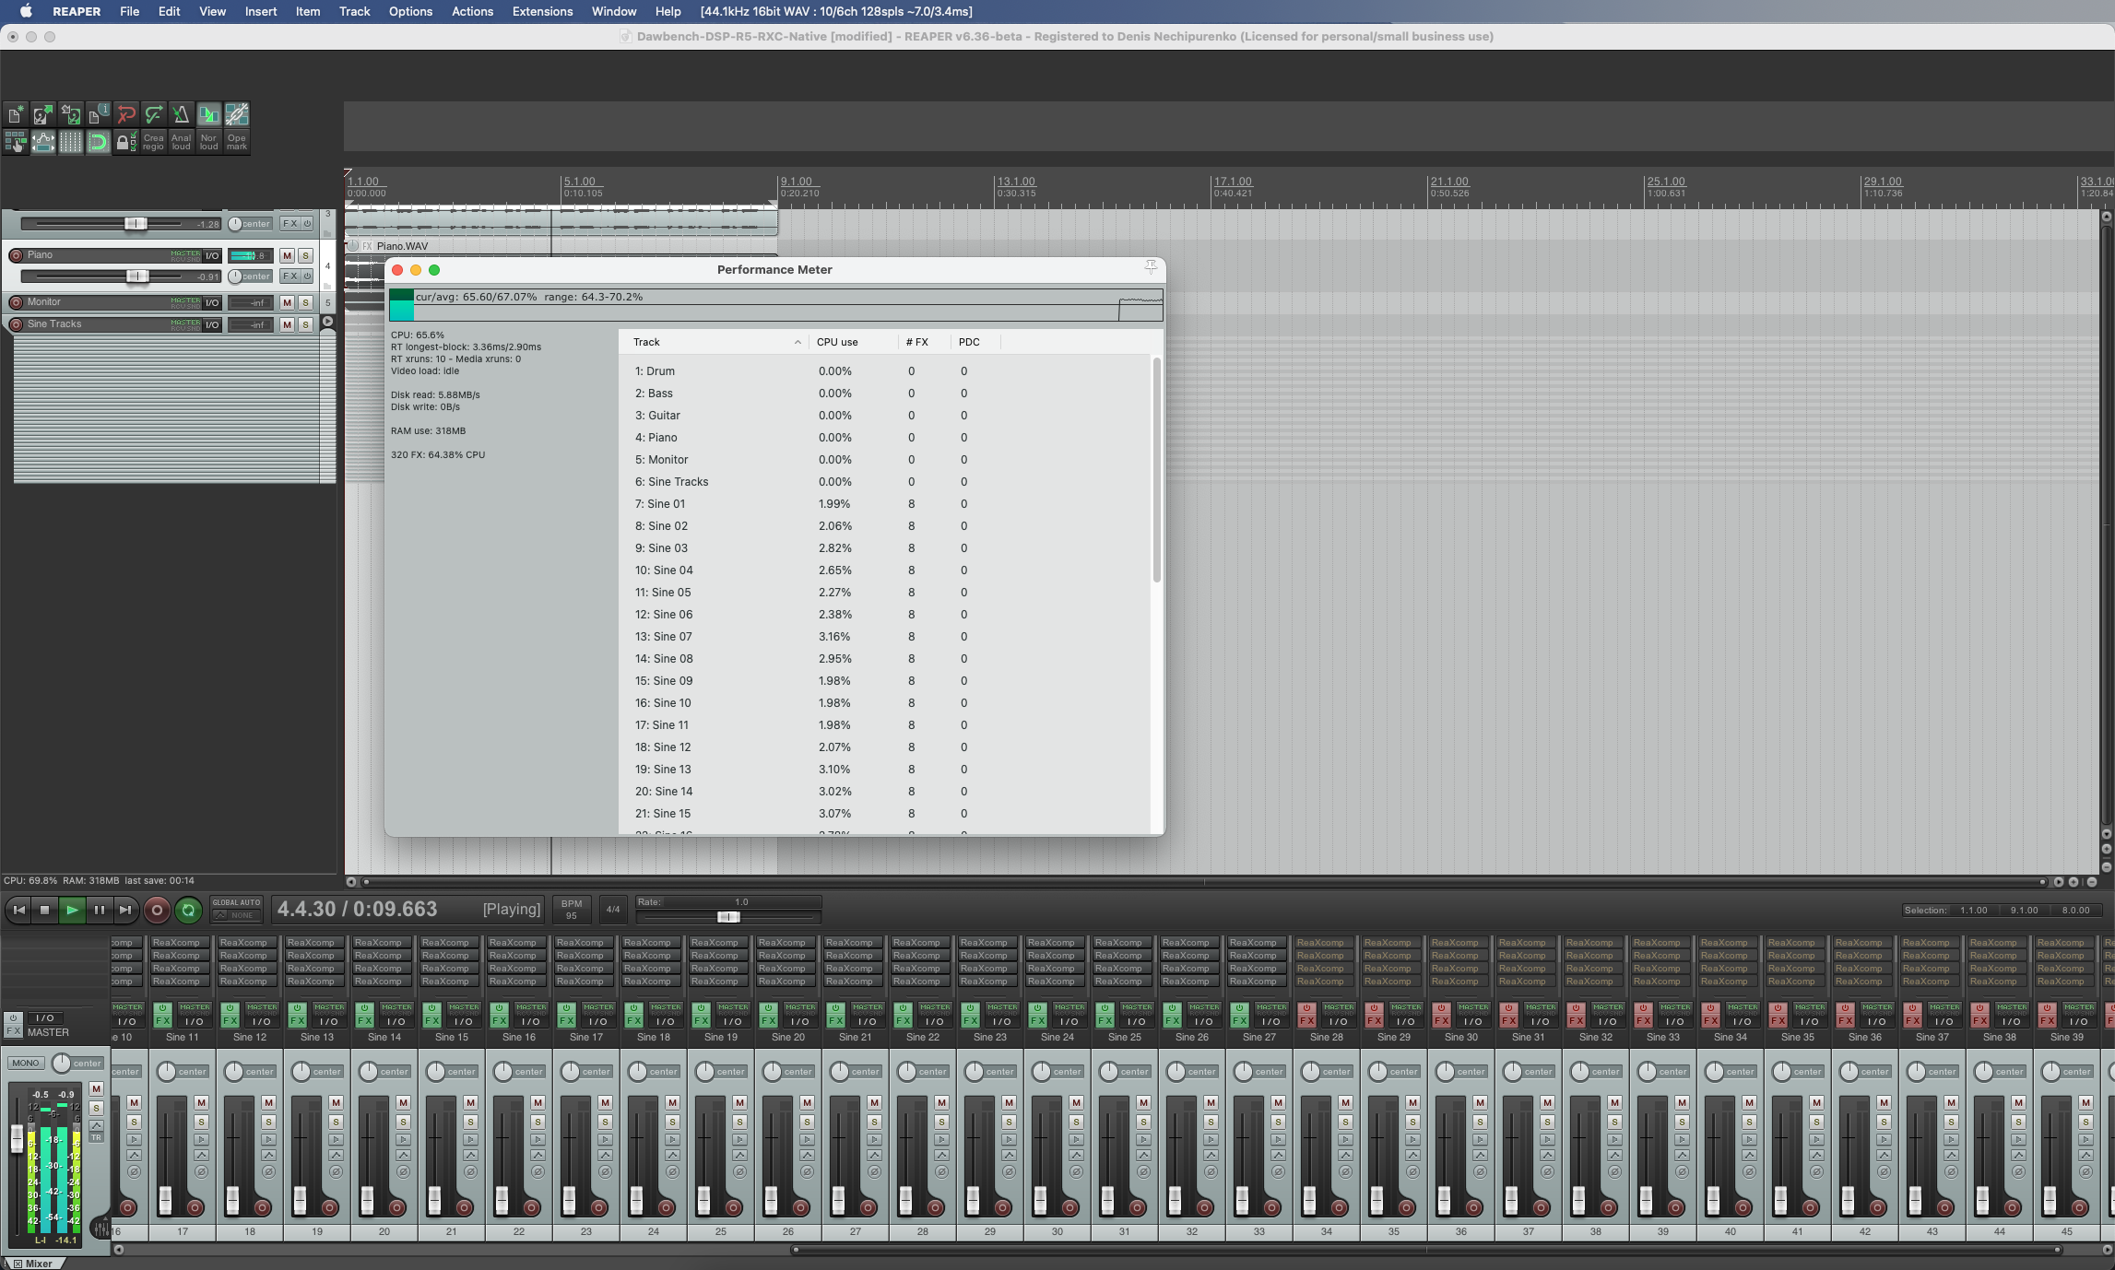2115x1270 pixels.
Task: Toggle ripple editing grid-hand icon
Action: click(x=16, y=142)
